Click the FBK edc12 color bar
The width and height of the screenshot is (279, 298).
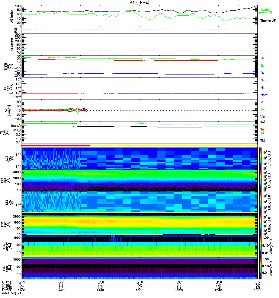click(260, 246)
